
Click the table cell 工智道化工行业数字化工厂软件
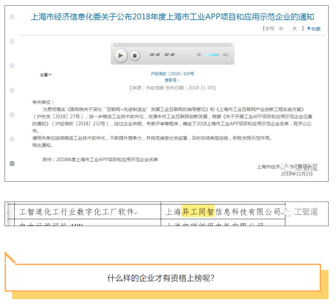(x=77, y=212)
